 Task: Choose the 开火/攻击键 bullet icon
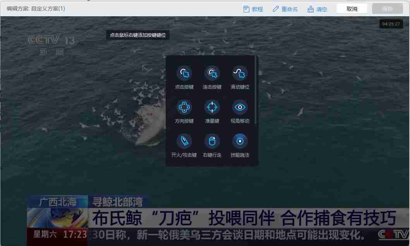point(184,141)
